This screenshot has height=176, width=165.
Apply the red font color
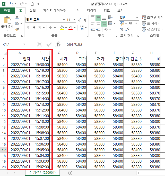point(71,28)
